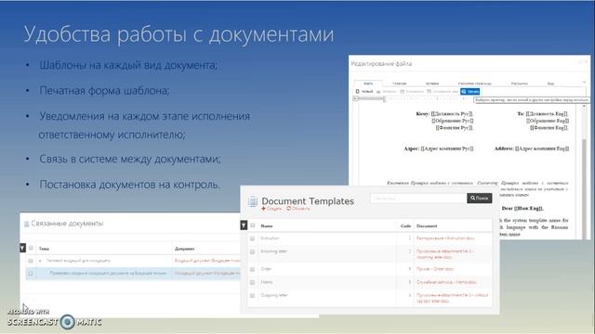This screenshot has width=595, height=334.
Task: Open the filter funnel in Связанные документы table
Action: 22,248
